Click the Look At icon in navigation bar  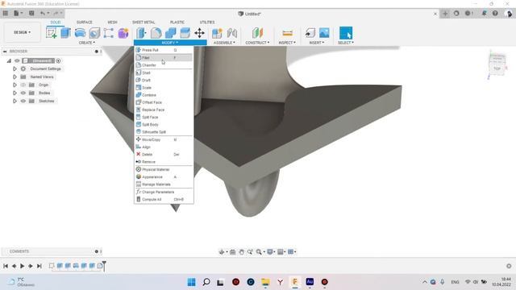point(233,252)
